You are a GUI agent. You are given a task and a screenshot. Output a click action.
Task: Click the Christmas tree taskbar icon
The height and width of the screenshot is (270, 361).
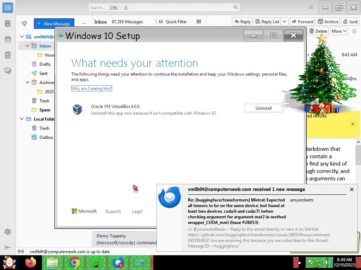[x=96, y=262]
